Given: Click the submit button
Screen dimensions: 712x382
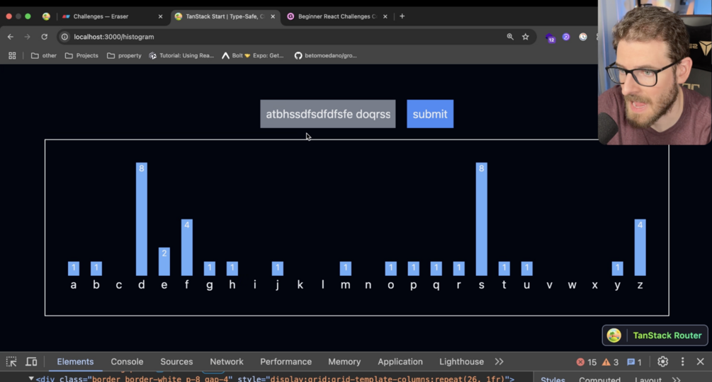Looking at the screenshot, I should (x=430, y=114).
